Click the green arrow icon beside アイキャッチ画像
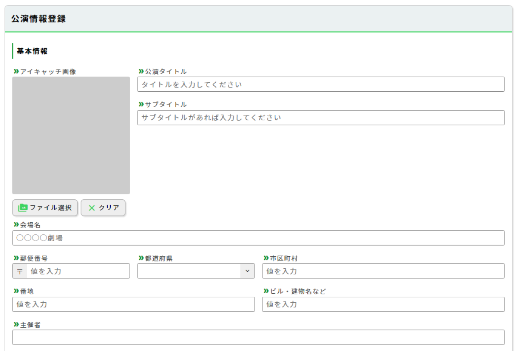 click(16, 71)
